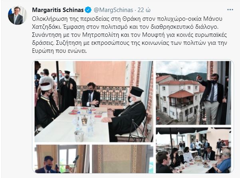240x178 pixels.
Task: Open photo of masked man near microphone stand
Action: pyautogui.click(x=62, y=159)
